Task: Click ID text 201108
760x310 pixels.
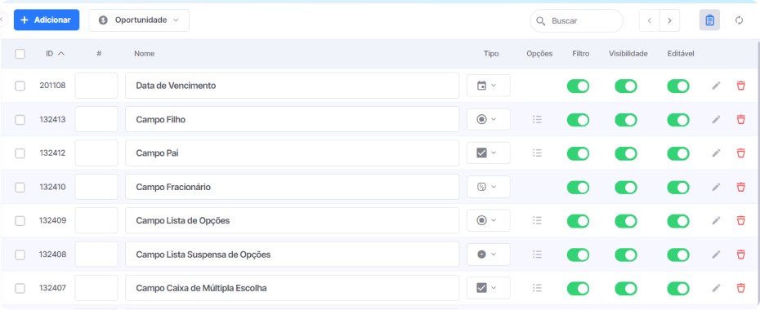Action: point(52,86)
